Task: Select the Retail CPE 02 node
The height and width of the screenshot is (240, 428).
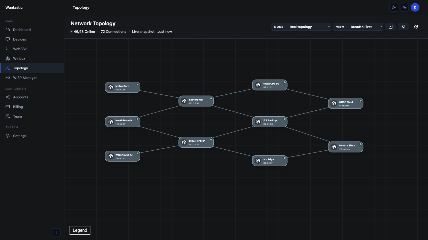Action: [x=270, y=85]
